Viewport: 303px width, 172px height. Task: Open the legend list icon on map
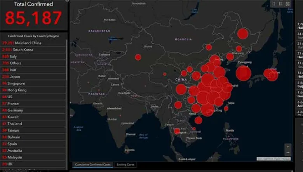click(x=280, y=4)
